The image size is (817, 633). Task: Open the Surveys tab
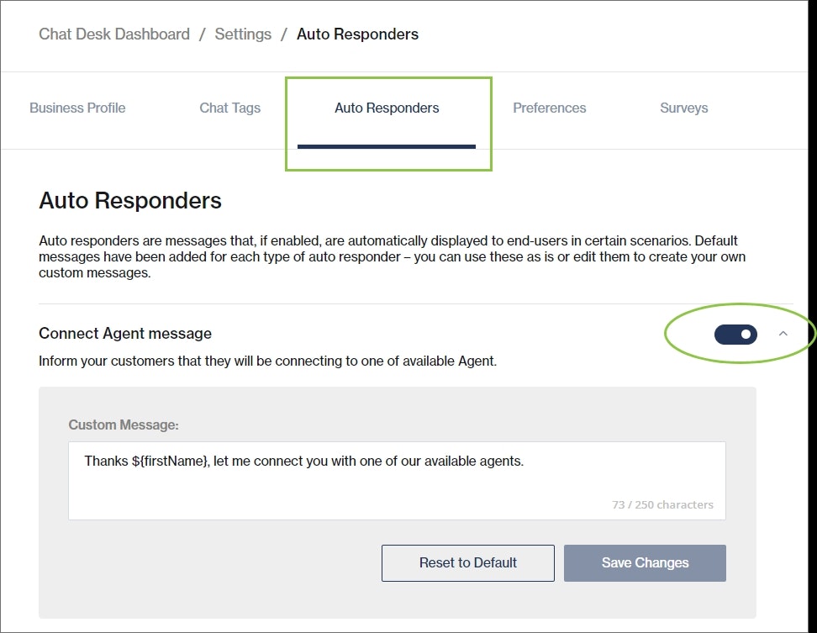coord(683,108)
